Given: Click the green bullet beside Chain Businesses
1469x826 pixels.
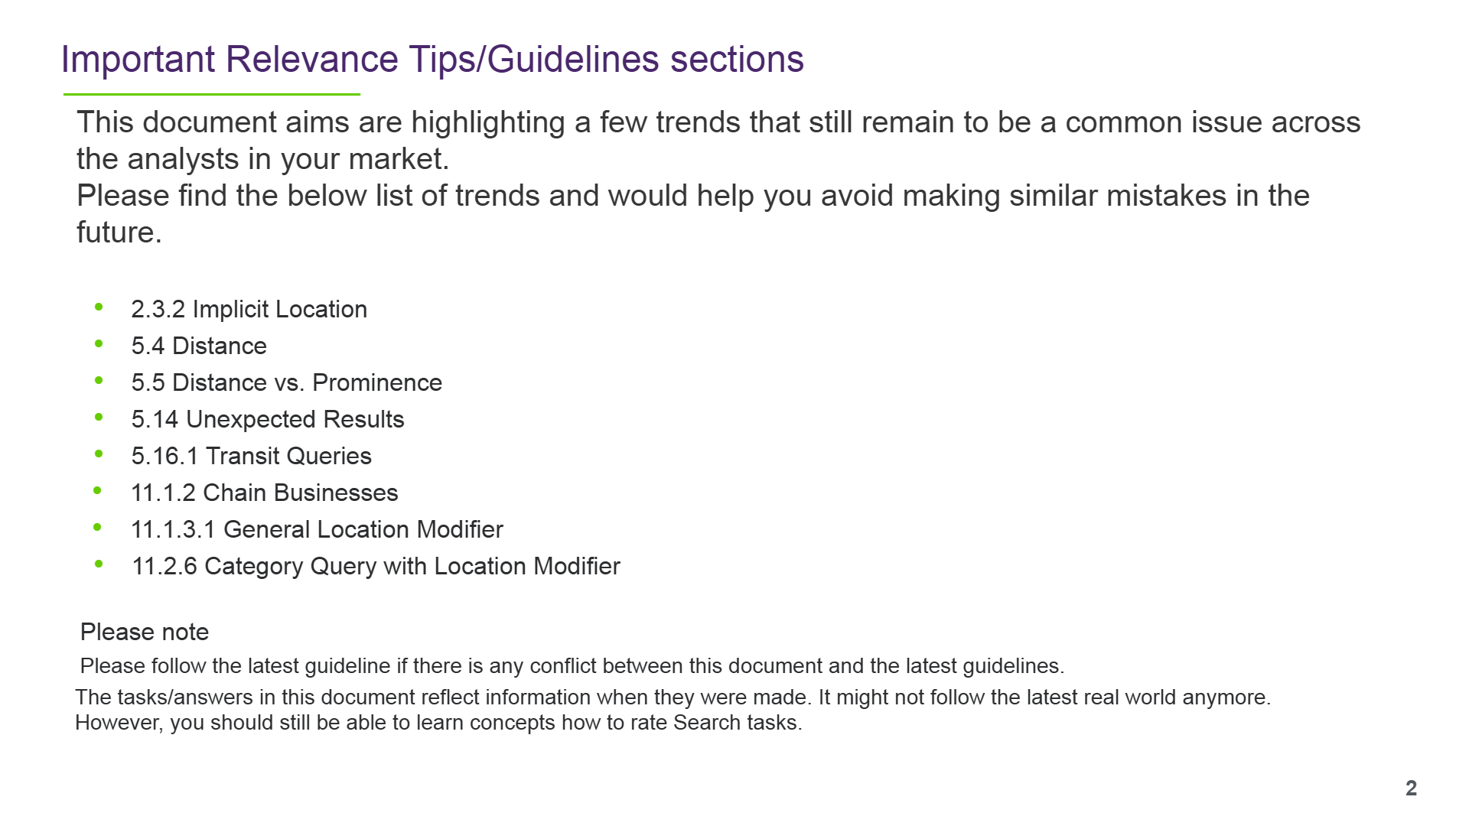Looking at the screenshot, I should point(98,491).
